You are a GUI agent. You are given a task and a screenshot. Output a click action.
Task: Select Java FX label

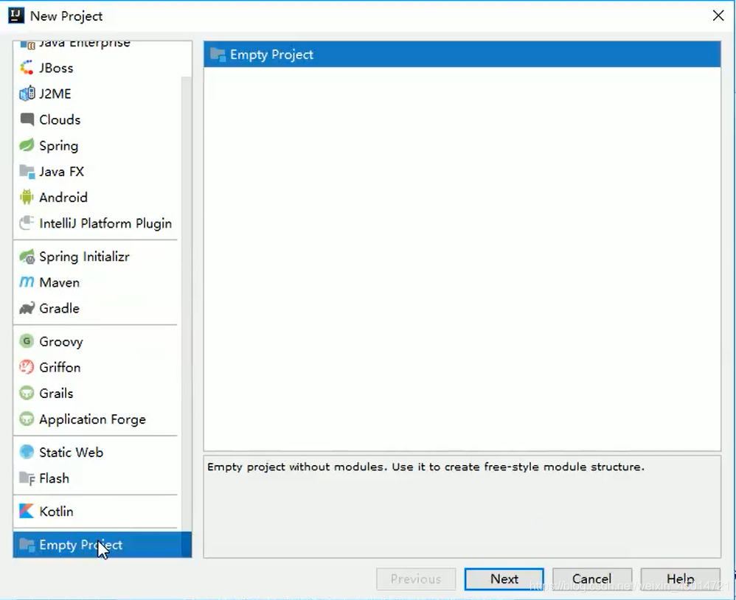61,172
